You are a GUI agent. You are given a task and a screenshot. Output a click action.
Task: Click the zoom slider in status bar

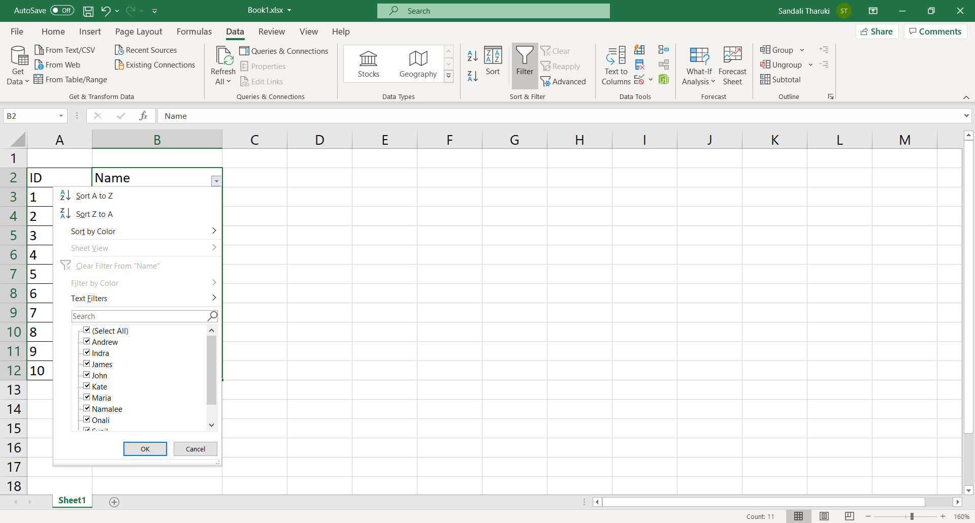tap(912, 516)
